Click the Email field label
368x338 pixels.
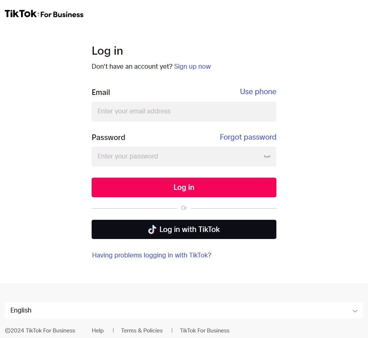[x=101, y=92]
